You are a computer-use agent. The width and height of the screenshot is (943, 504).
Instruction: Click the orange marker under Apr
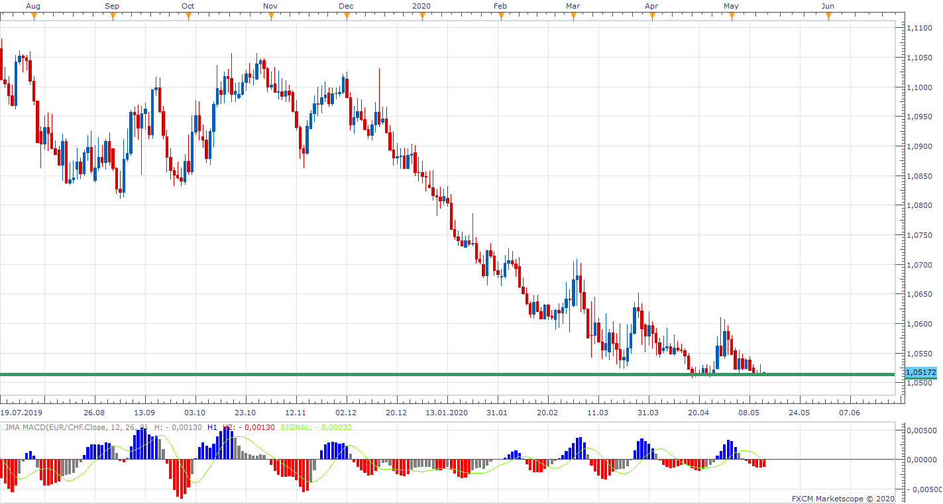[652, 16]
